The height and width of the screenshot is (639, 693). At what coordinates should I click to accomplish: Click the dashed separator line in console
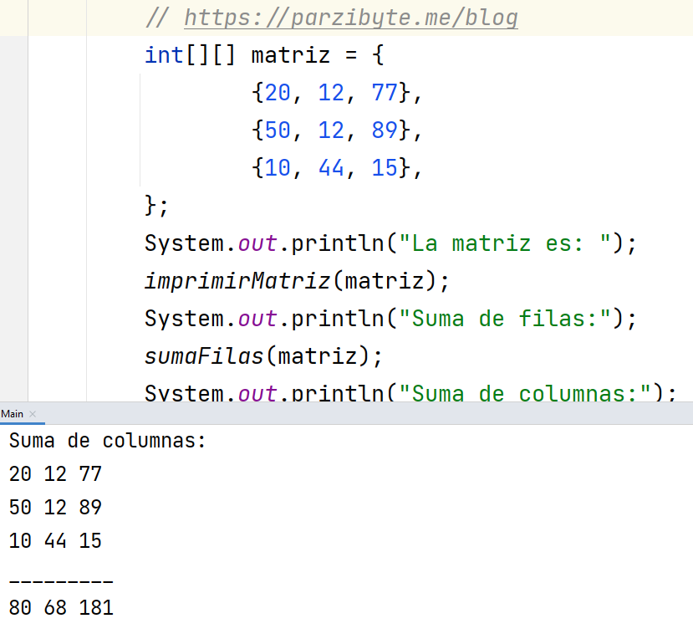tap(61, 579)
